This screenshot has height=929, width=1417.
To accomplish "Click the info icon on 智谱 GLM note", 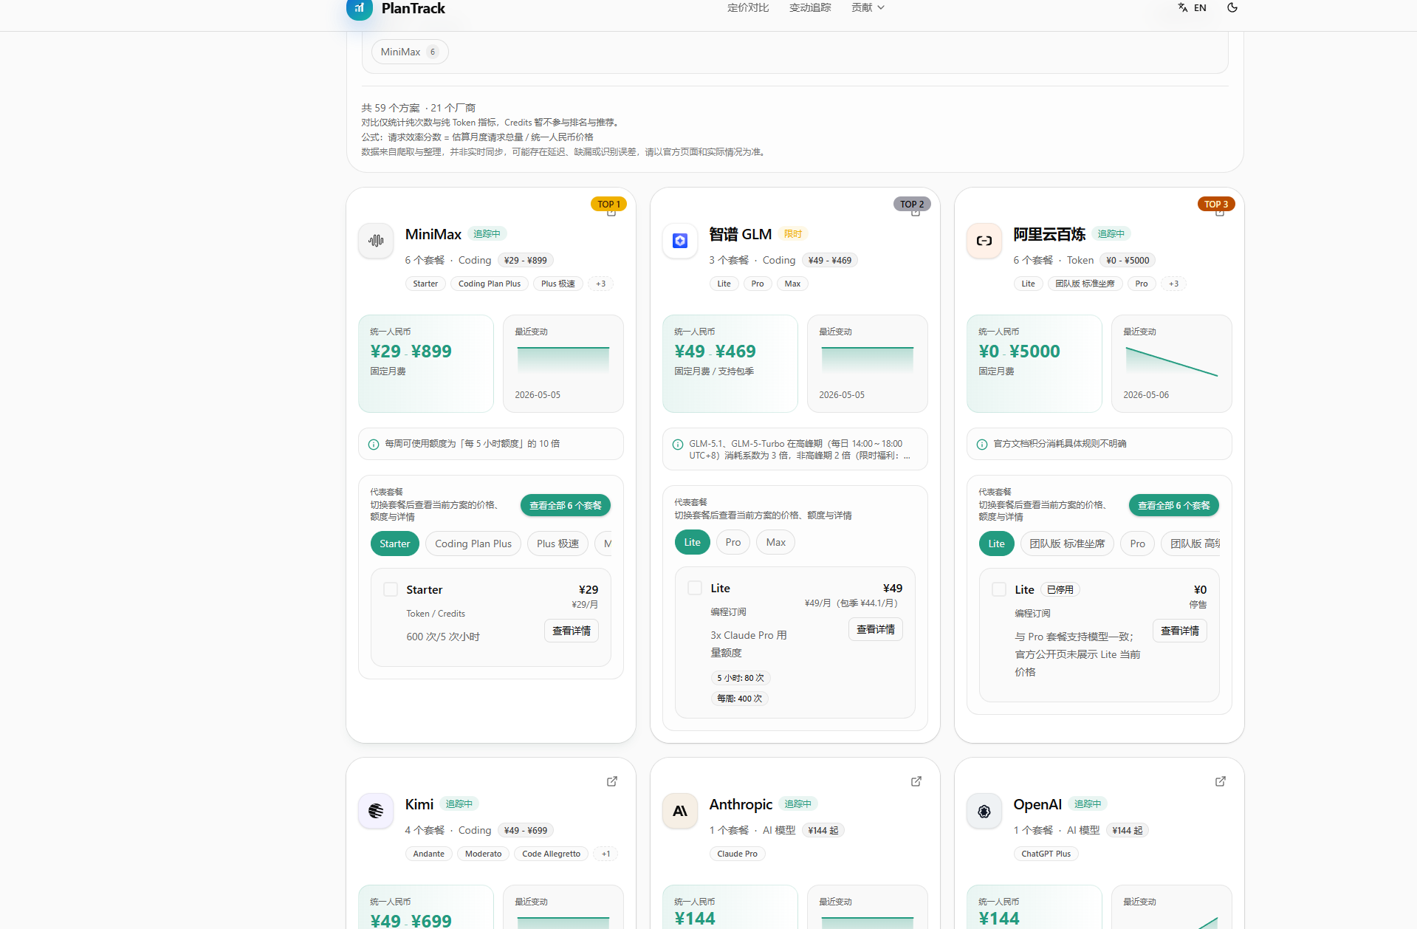I will (x=678, y=445).
